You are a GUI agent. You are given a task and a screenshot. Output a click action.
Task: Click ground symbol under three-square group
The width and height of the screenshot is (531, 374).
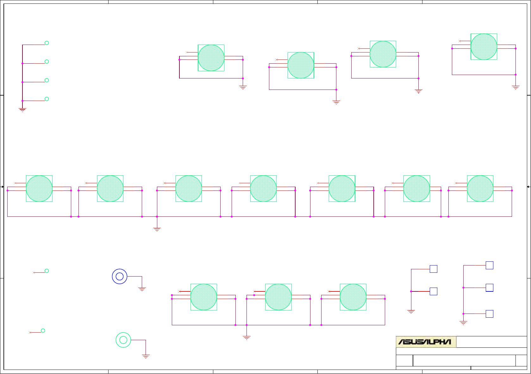coord(464,323)
